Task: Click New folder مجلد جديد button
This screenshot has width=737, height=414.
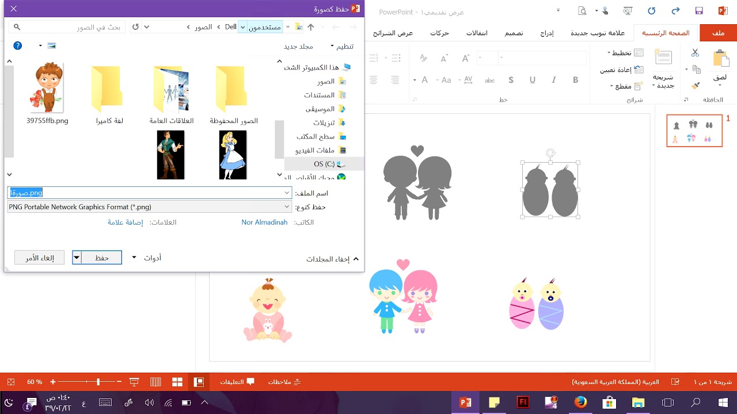Action: tap(298, 46)
